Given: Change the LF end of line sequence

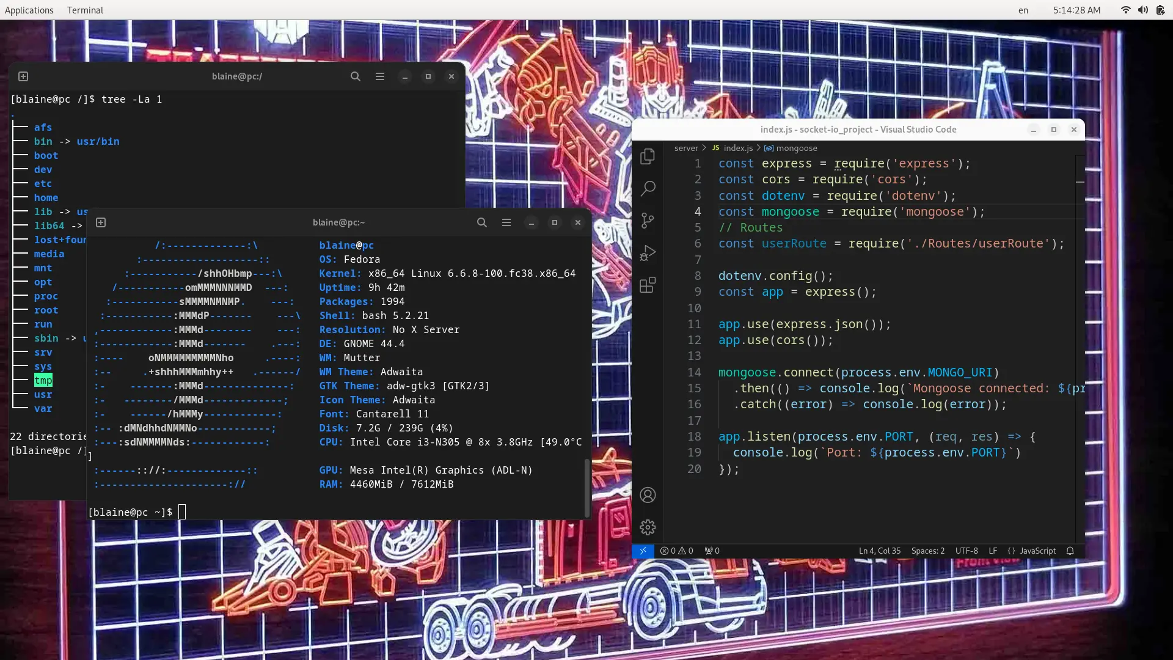Looking at the screenshot, I should [x=993, y=551].
